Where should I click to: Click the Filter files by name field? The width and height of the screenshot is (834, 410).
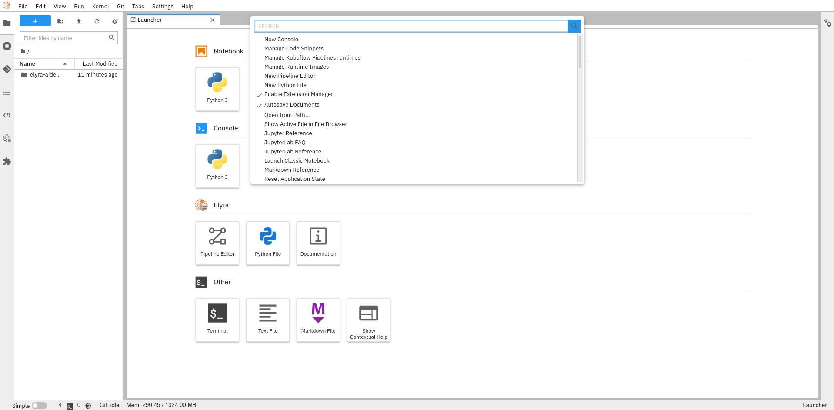68,38
